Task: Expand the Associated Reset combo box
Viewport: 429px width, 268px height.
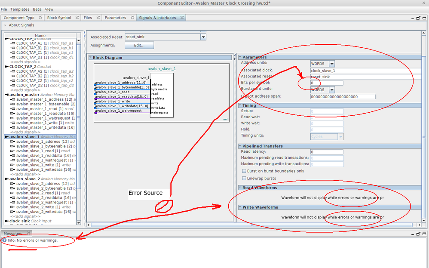Action: point(203,37)
